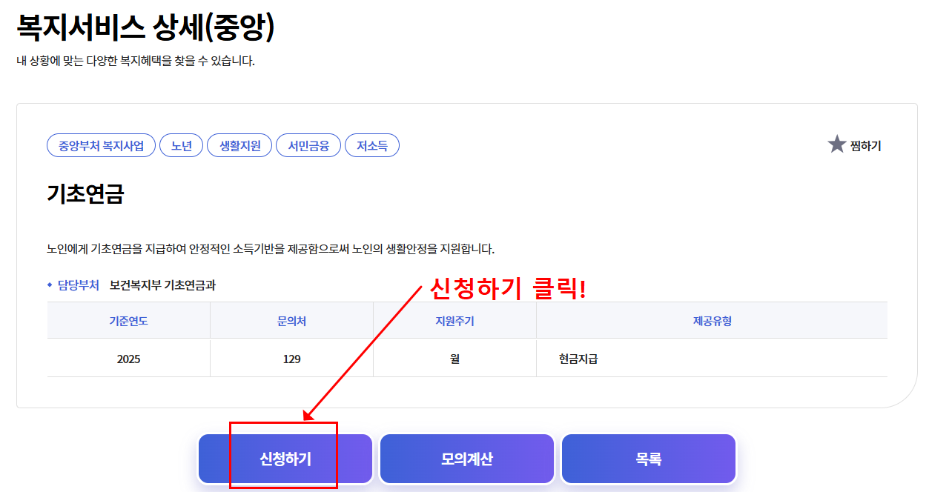Click the 지원주기 column header
The height and width of the screenshot is (492, 929).
454,319
